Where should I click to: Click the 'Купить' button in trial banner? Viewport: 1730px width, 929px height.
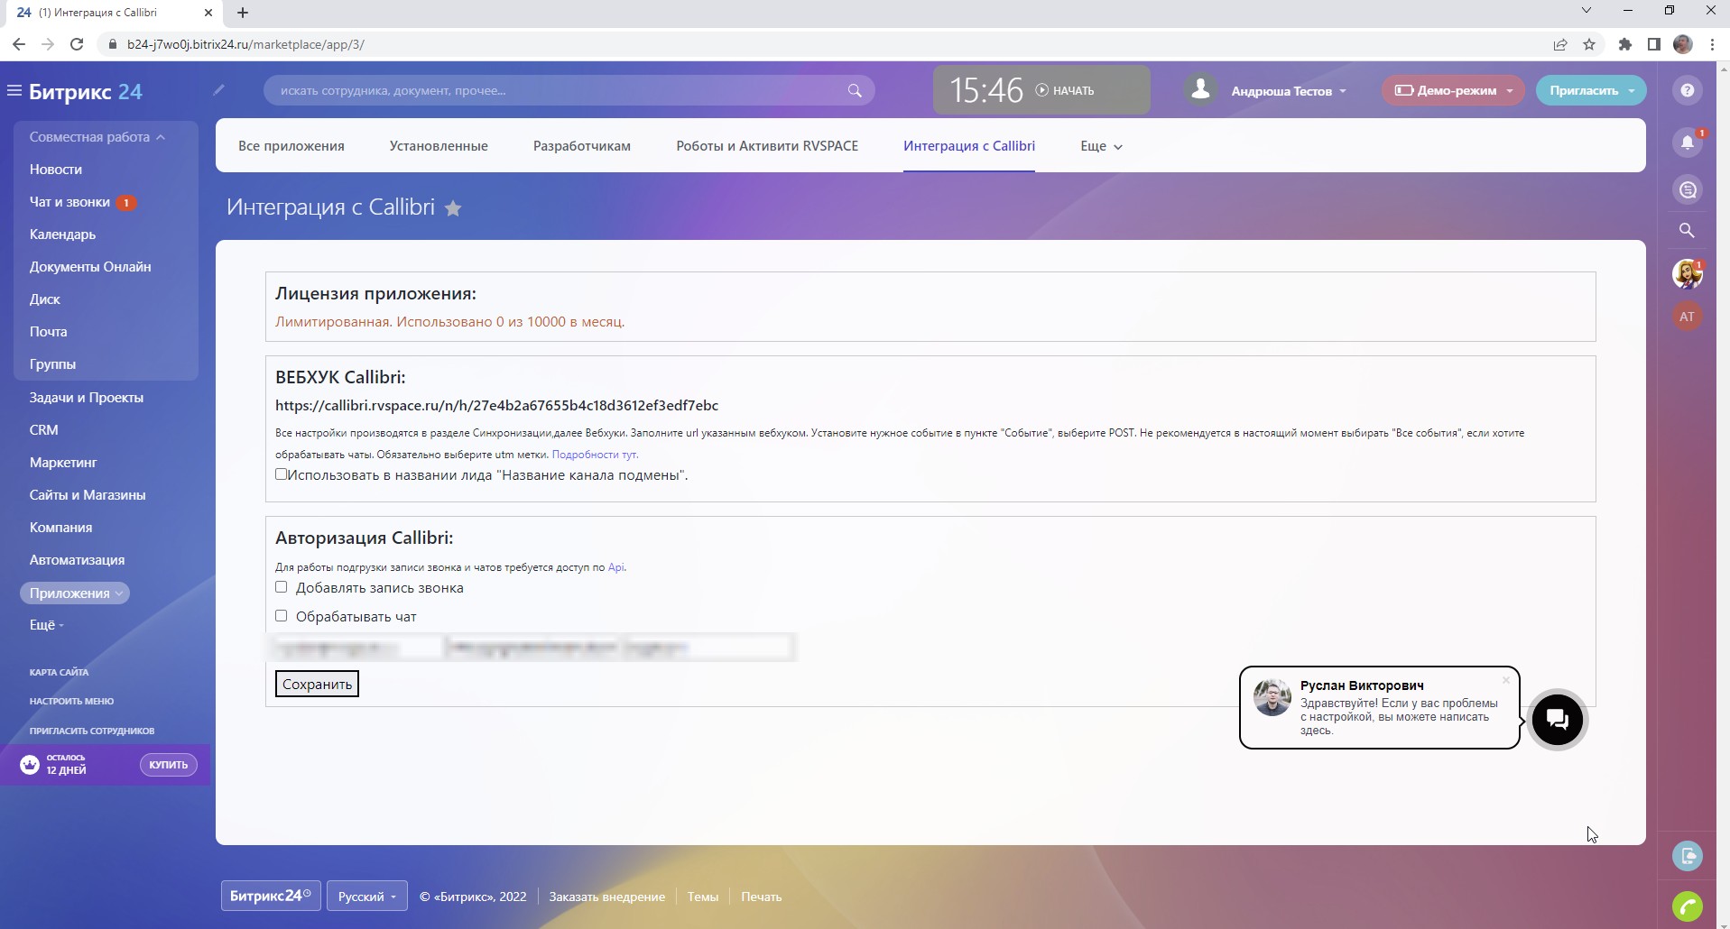[x=168, y=765]
